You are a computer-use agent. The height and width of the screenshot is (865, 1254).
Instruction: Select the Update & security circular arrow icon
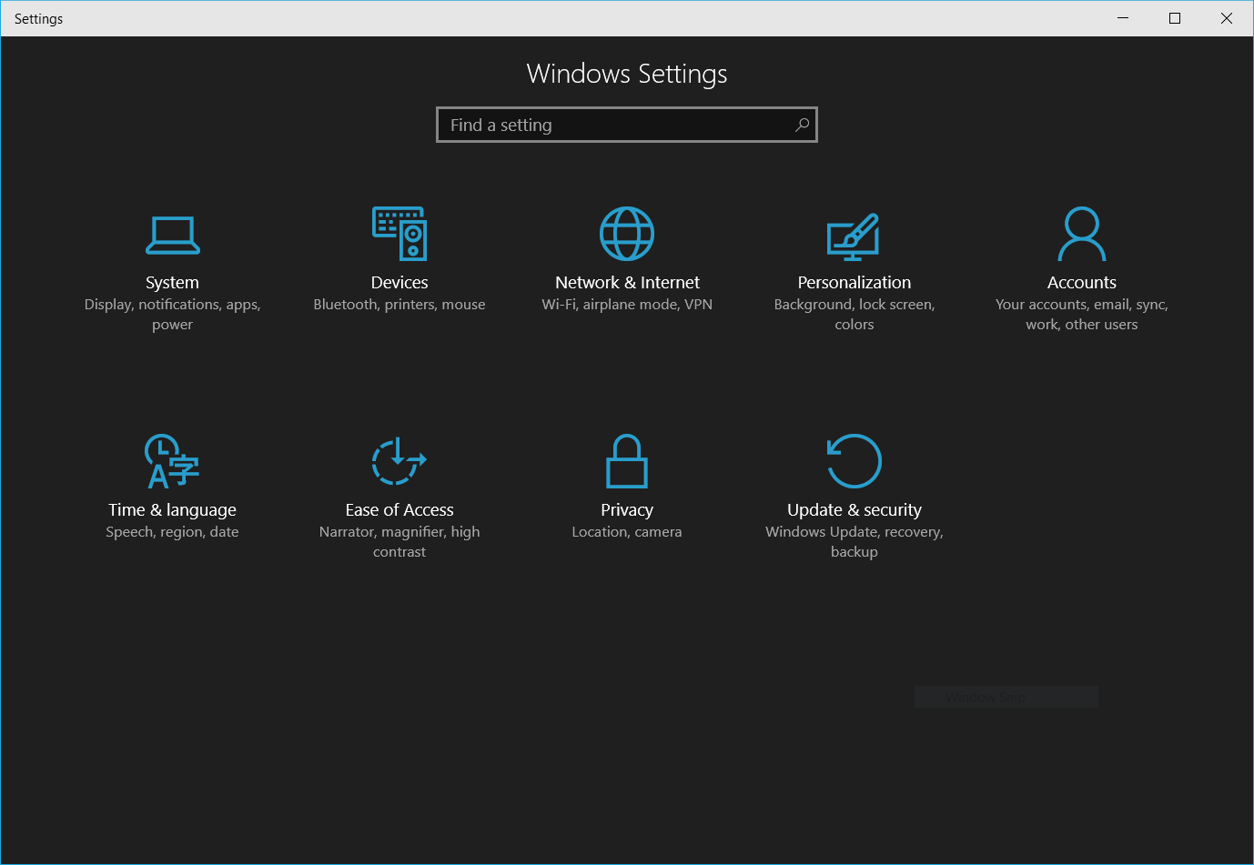tap(854, 461)
